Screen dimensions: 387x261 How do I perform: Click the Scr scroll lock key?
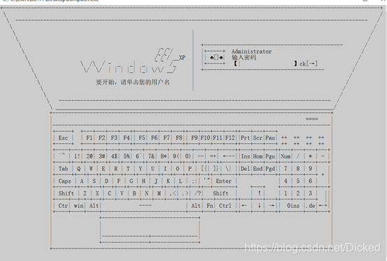point(258,137)
